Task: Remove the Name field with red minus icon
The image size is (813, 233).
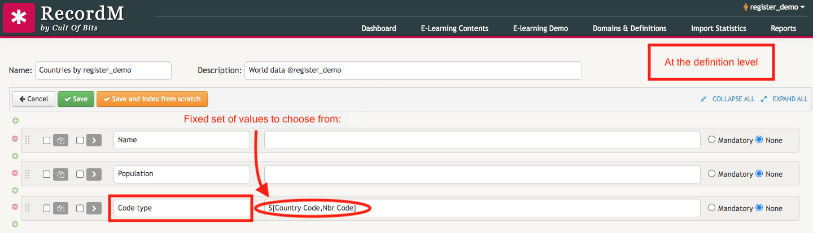Action: click(x=15, y=138)
